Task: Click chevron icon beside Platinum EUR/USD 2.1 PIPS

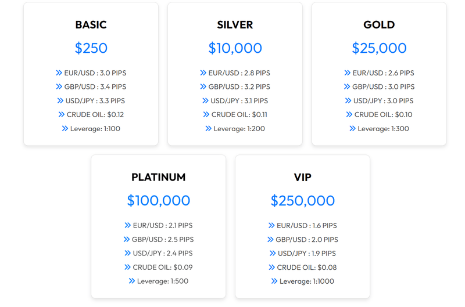Action: click(127, 226)
